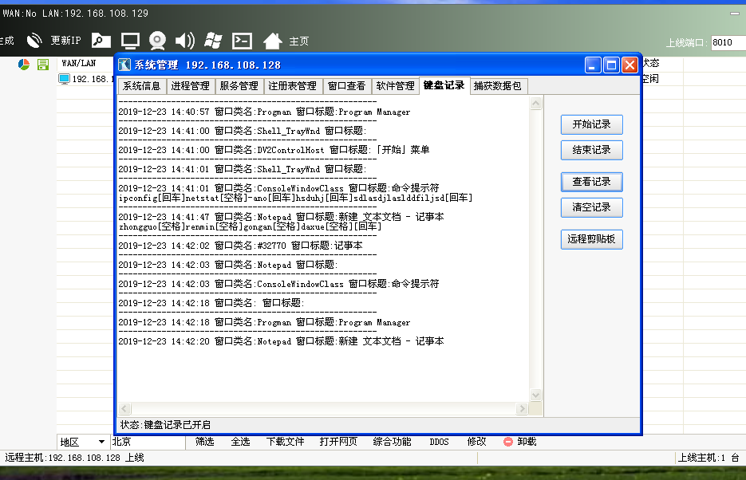Click 修改 in the bottom toolbar
Screen dimensions: 746x480
click(476, 442)
